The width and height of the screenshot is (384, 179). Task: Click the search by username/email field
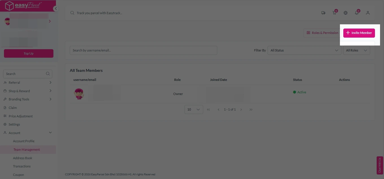(143, 50)
